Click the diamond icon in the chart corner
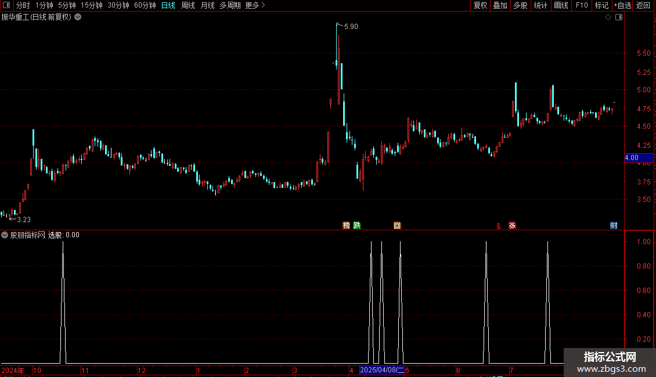This screenshot has width=656, height=377. pyautogui.click(x=608, y=17)
